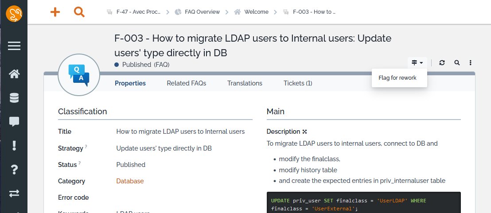
Task: Open the arrows exchange sidebar icon
Action: tap(14, 193)
